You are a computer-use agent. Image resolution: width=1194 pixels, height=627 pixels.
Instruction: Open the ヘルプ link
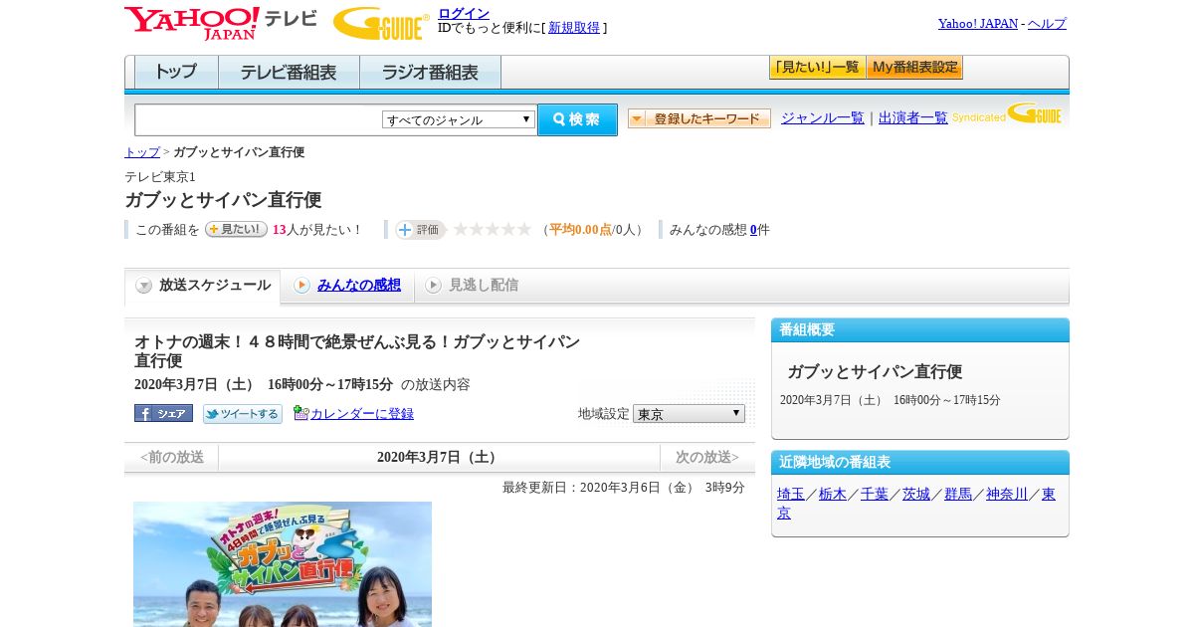coord(1047,23)
